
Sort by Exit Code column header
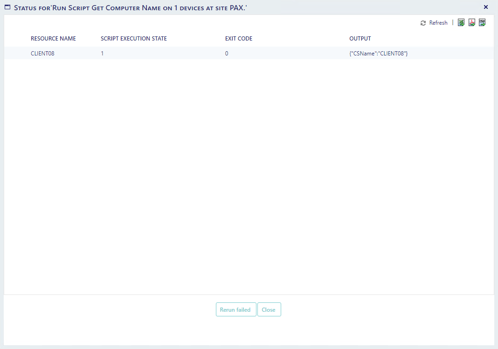click(x=238, y=39)
